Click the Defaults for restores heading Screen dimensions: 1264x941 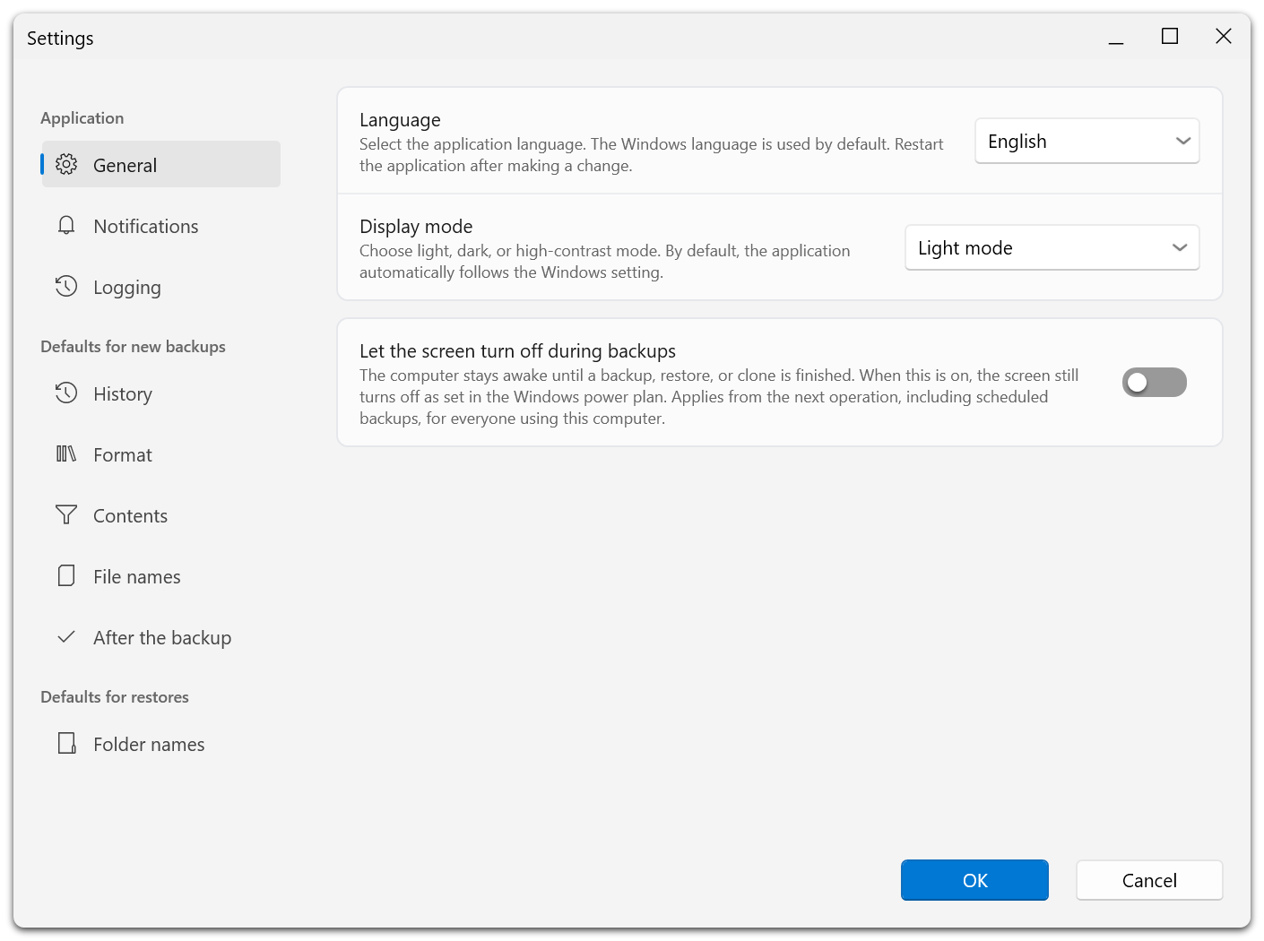point(115,697)
